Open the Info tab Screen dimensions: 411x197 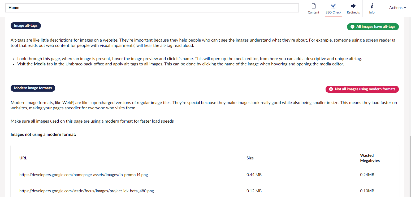[x=372, y=8]
